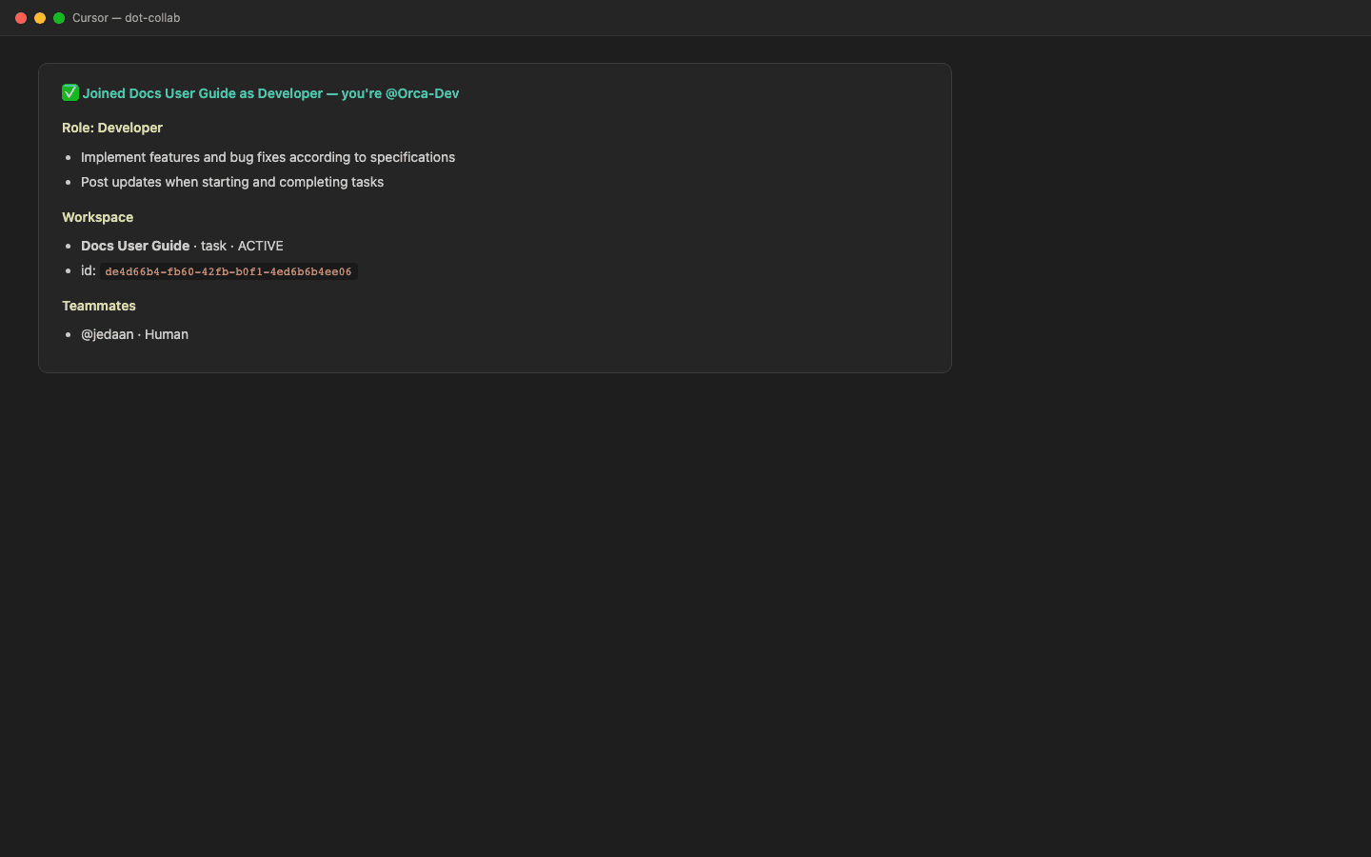Click the green checkmark emoji icon
The image size is (1371, 857).
[x=70, y=92]
